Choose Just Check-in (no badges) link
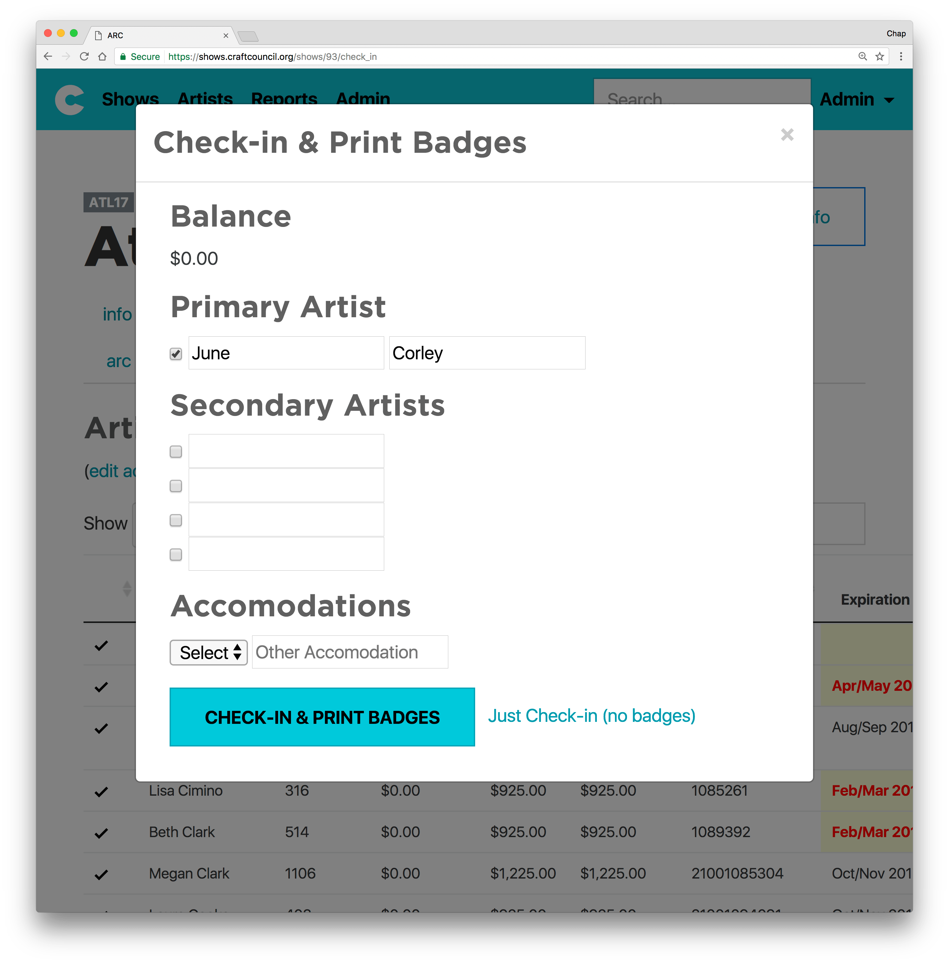The width and height of the screenshot is (949, 964). coord(592,716)
